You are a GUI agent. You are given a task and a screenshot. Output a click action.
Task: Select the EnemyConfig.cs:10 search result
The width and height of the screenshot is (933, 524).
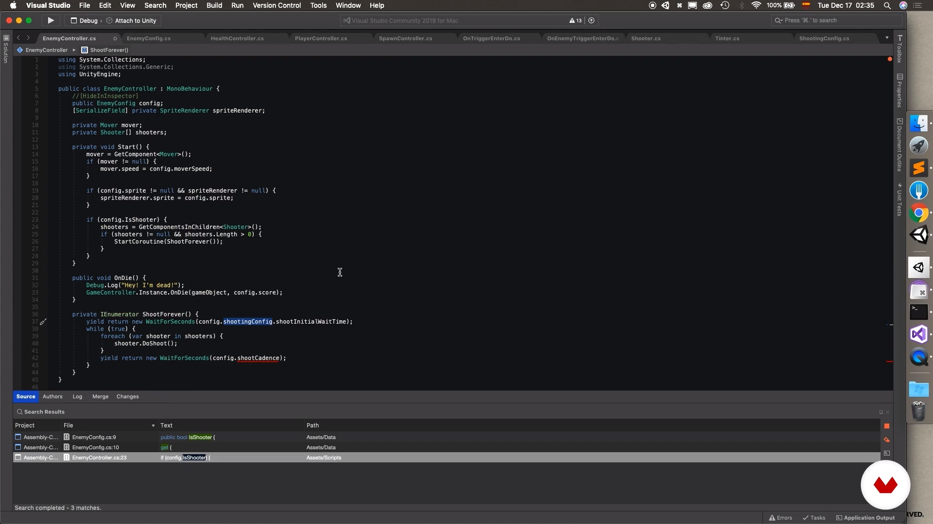(x=447, y=447)
